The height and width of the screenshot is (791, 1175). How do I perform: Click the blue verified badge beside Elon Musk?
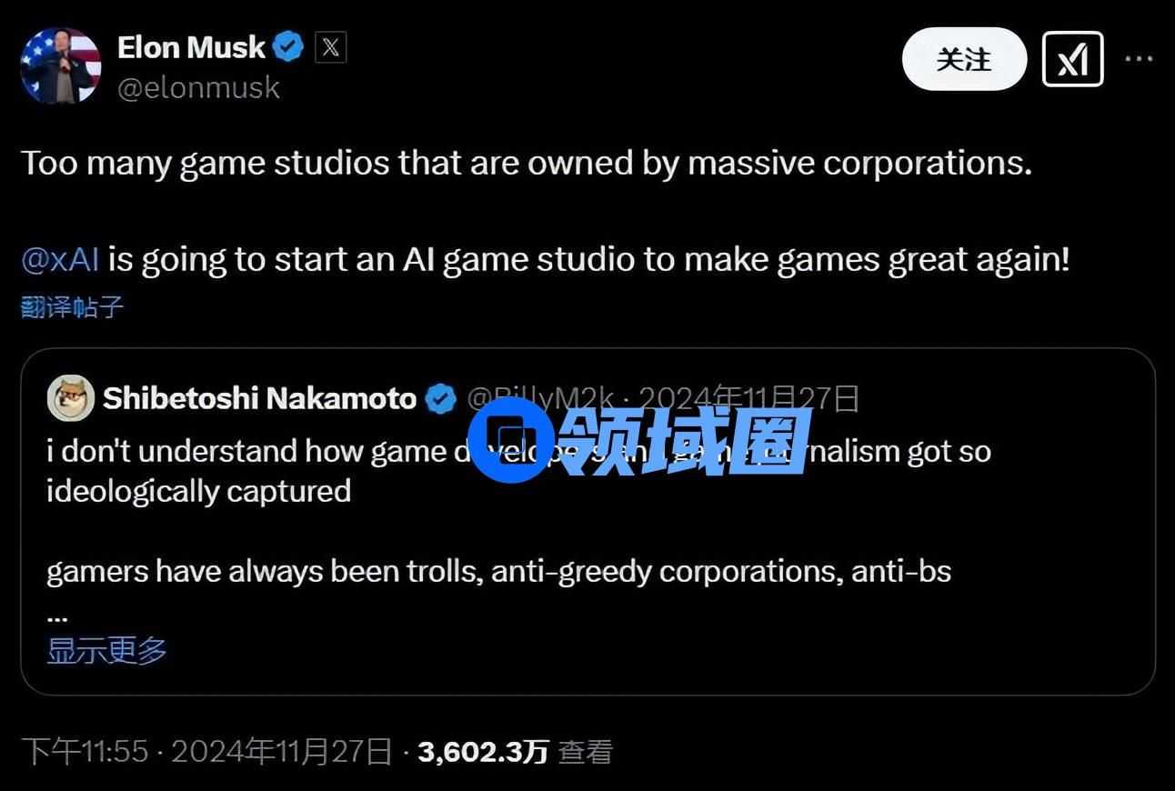(289, 47)
